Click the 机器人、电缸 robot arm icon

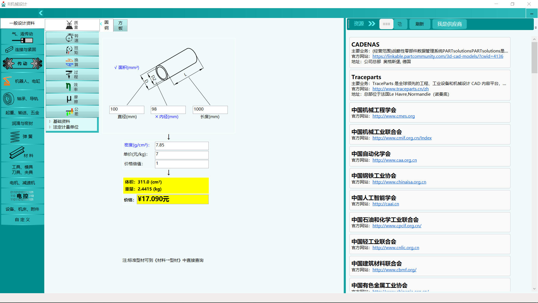7,81
